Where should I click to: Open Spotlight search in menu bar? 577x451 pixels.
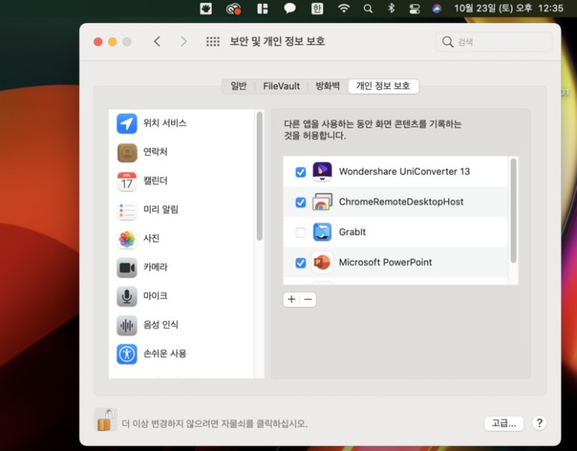[367, 8]
